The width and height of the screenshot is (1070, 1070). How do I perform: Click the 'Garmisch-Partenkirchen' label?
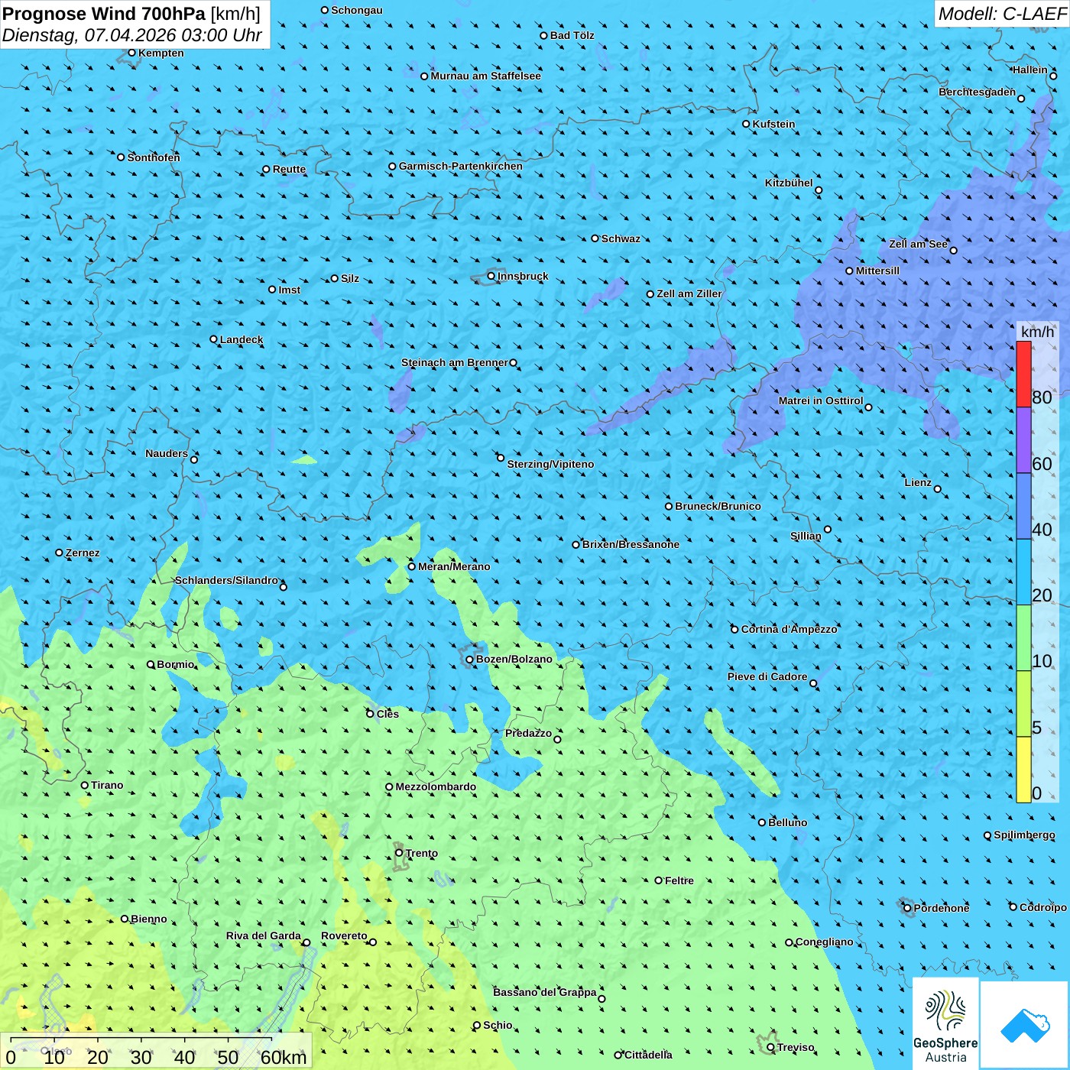tap(461, 166)
